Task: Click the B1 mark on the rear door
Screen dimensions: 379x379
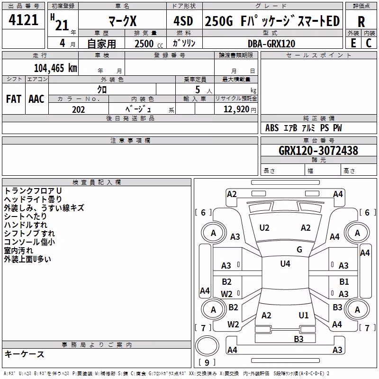Action: 344,282
